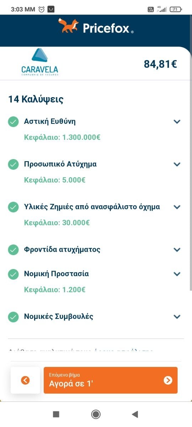
Task: Tap the Αγορά σε 1' purchase button
Action: click(111, 380)
